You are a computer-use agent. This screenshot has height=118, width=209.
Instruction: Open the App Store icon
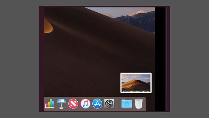(x=97, y=104)
